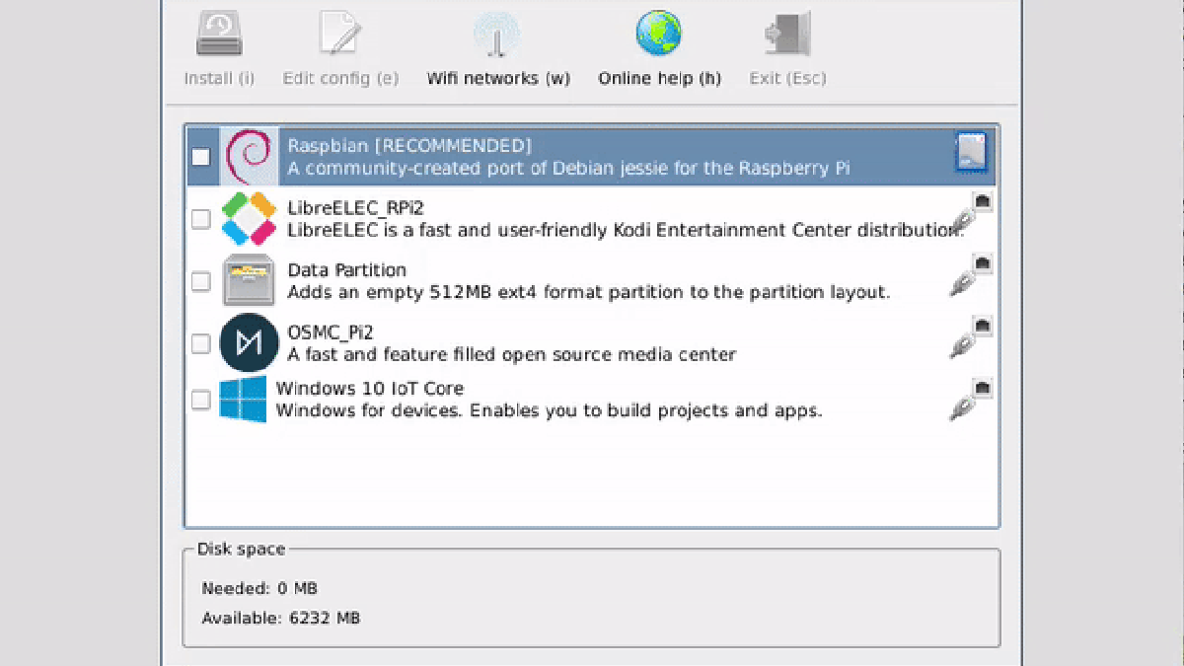The height and width of the screenshot is (666, 1184).
Task: Click the Raspbian Debian swirl logo
Action: 249,157
